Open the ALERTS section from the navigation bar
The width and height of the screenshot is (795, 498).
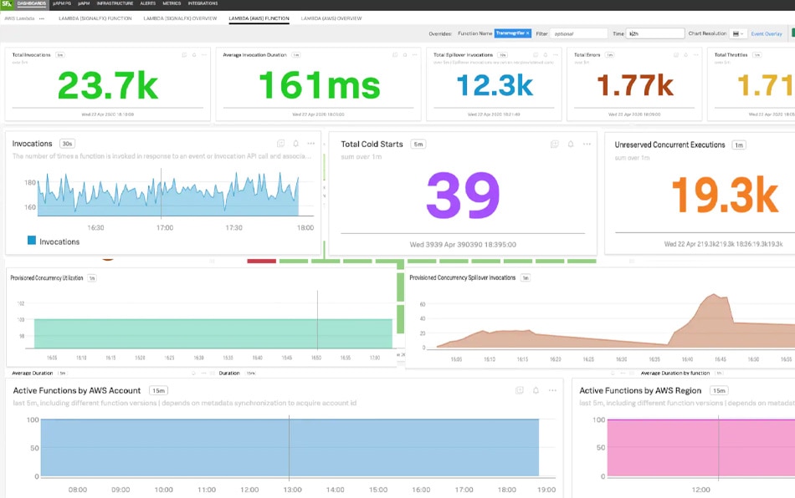(146, 5)
